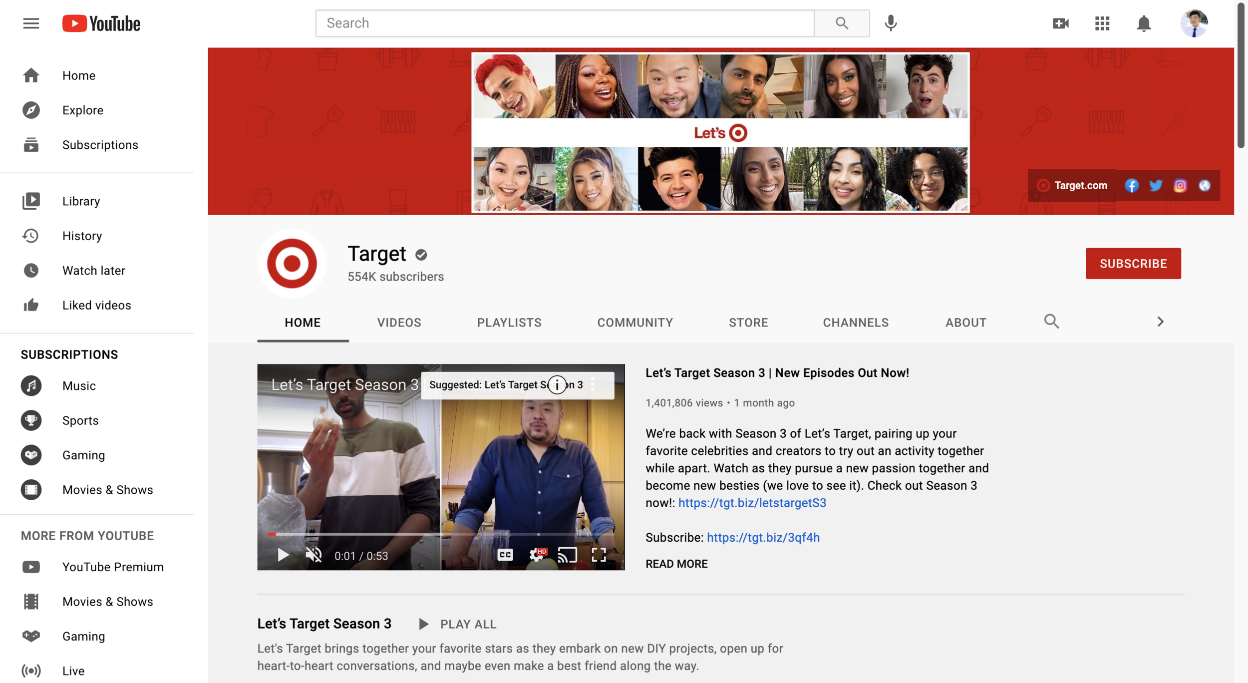Viewport: 1248px width, 683px height.
Task: Click the Let's Target banner collage
Action: pos(720,132)
